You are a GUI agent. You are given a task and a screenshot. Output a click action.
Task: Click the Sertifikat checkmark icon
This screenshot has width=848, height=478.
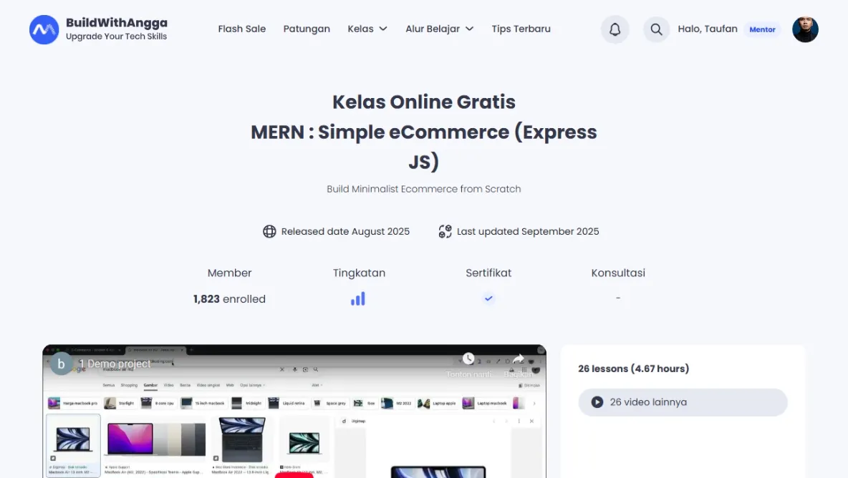pyautogui.click(x=488, y=298)
